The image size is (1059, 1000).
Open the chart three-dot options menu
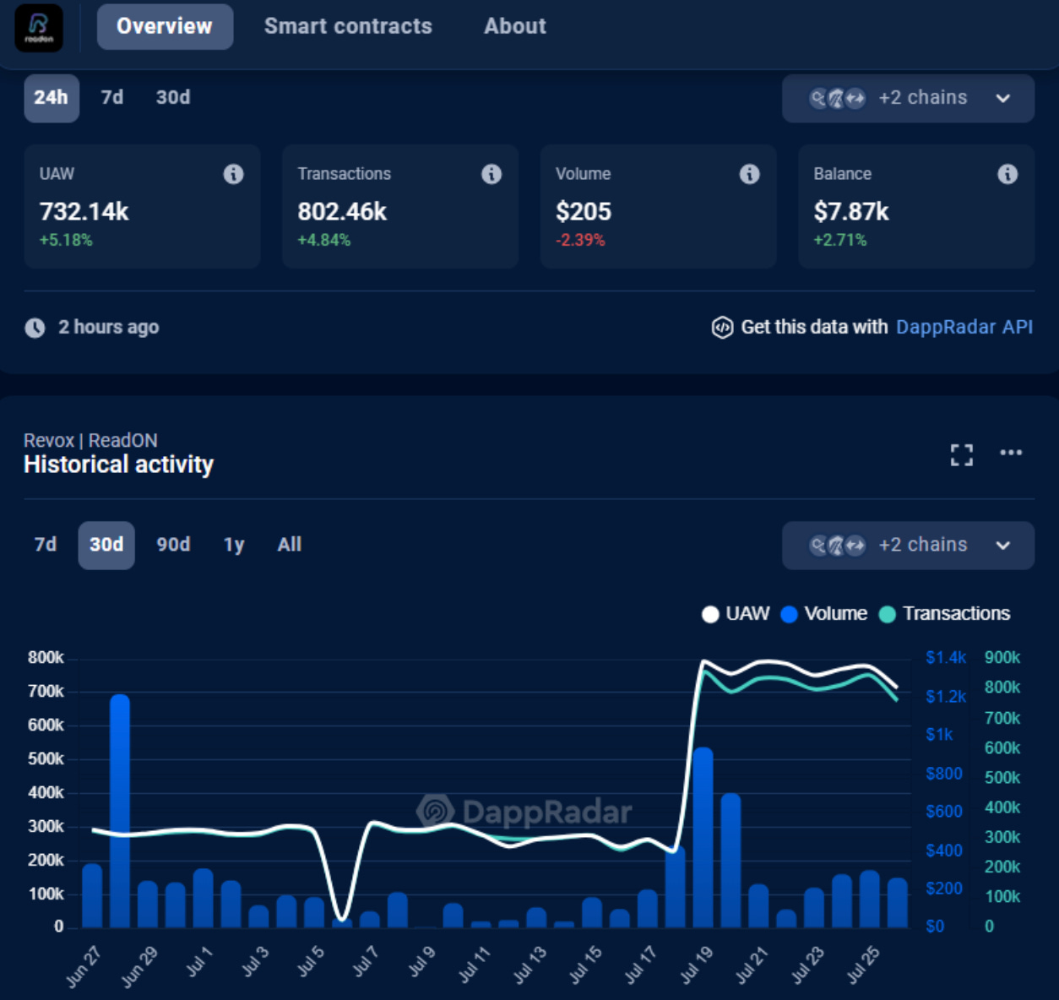tap(1011, 453)
